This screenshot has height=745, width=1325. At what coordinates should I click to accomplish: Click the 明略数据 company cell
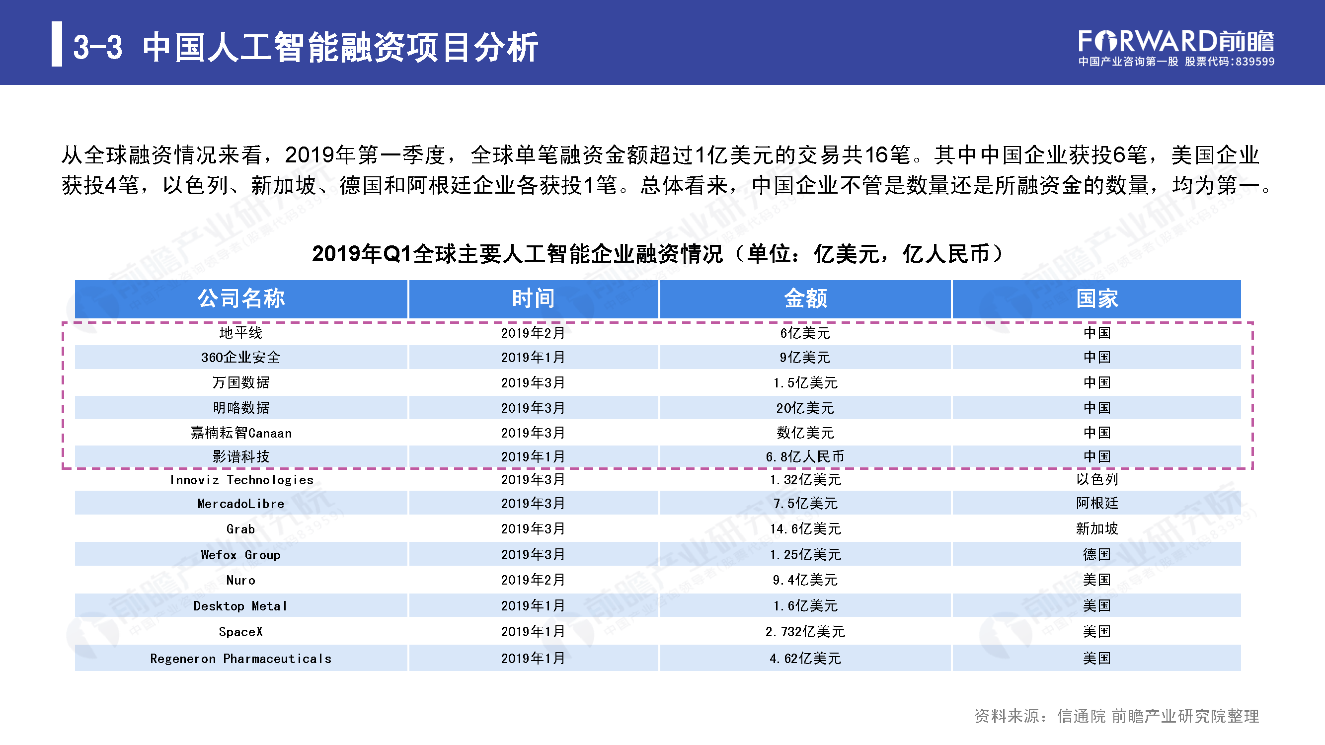(241, 408)
